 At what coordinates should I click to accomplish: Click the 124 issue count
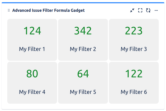click(32, 31)
